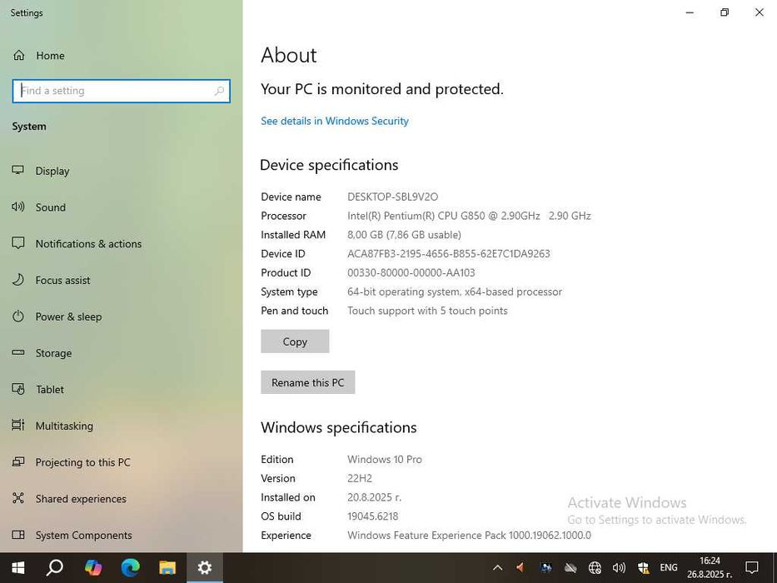Image resolution: width=777 pixels, height=583 pixels.
Task: Click the Shared experiences icon
Action: [17, 498]
